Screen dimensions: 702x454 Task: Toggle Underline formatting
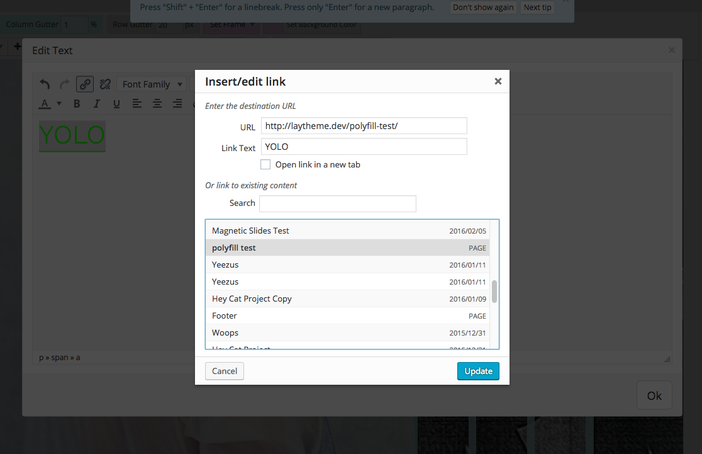116,103
